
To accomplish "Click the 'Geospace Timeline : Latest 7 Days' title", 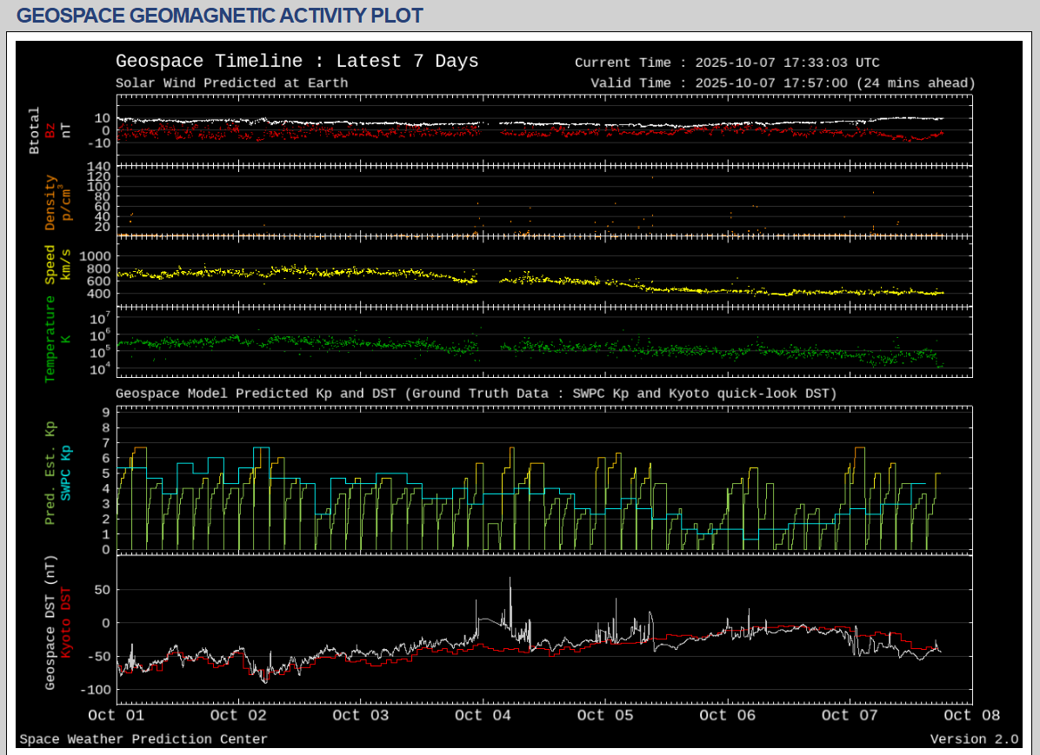I will tap(297, 62).
